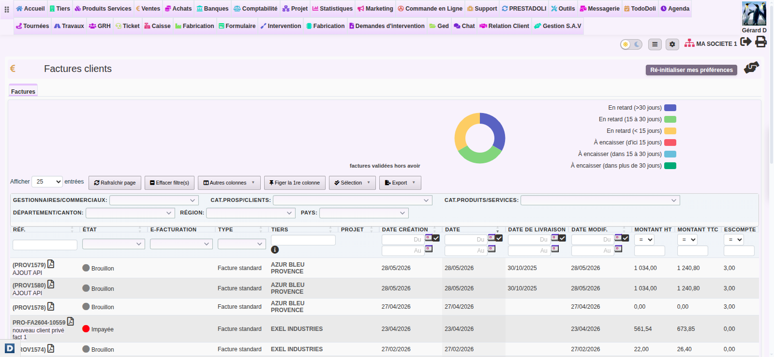Click Rafraîchir page button
774x357 pixels.
point(115,183)
